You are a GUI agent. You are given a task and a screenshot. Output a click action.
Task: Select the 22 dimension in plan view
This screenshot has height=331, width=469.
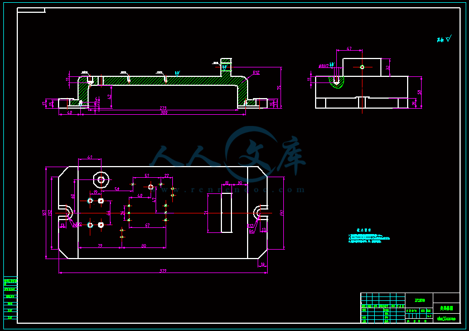tap(167, 176)
